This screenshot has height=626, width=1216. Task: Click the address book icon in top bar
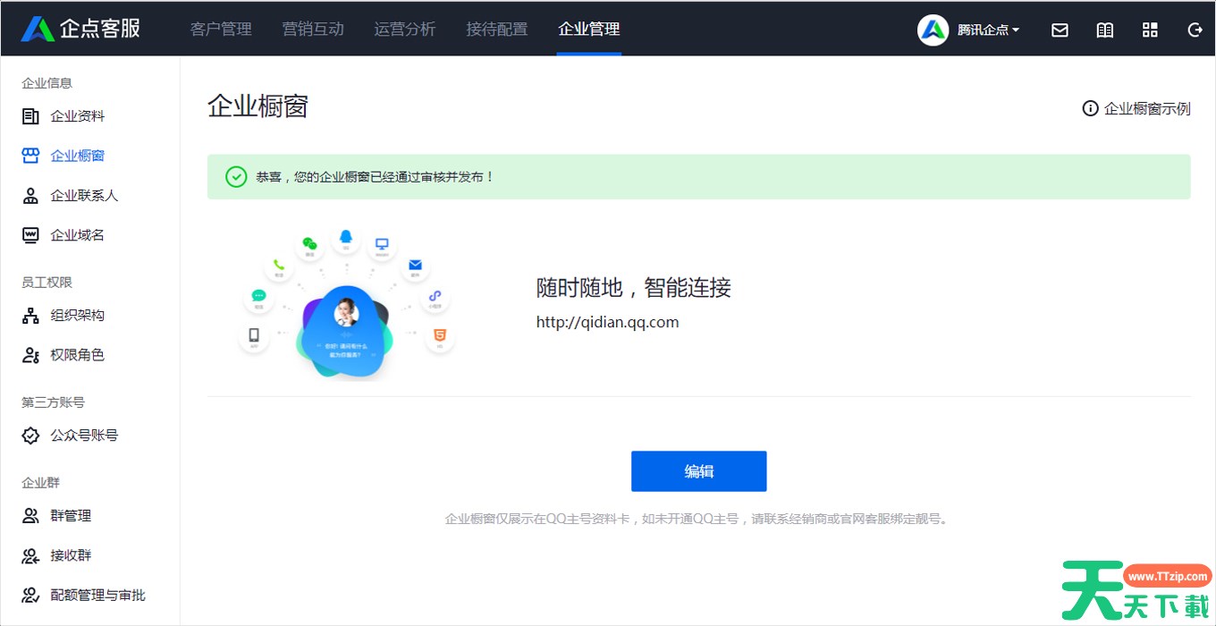point(1104,30)
